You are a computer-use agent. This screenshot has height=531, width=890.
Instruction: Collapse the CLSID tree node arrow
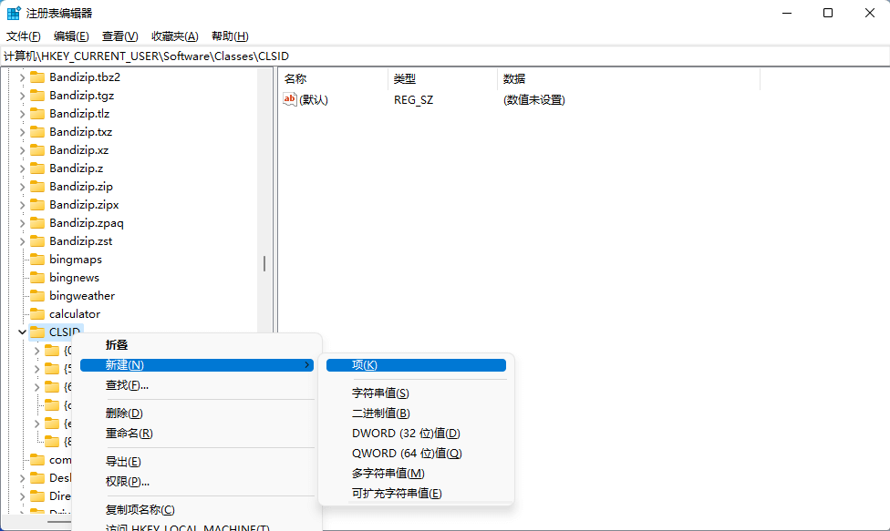point(22,332)
